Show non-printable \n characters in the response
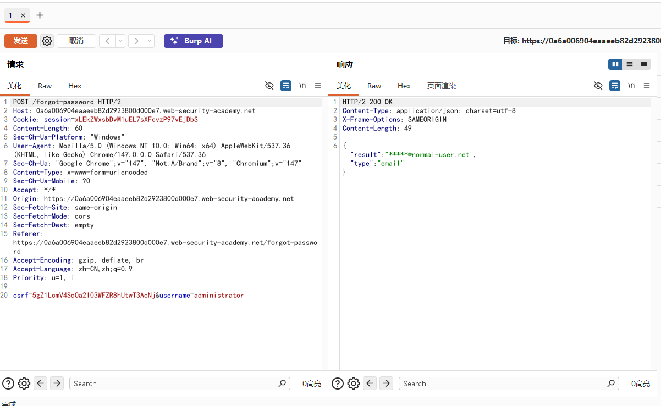This screenshot has height=406, width=661. 631,86
